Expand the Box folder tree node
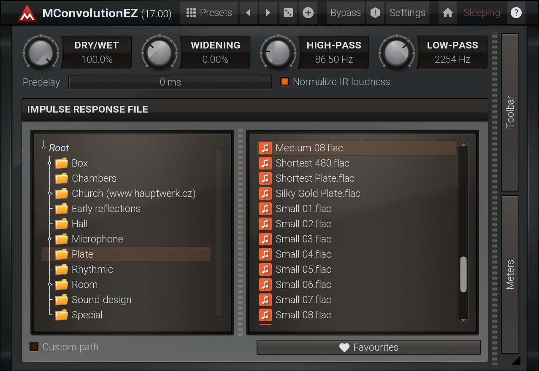 click(x=50, y=163)
